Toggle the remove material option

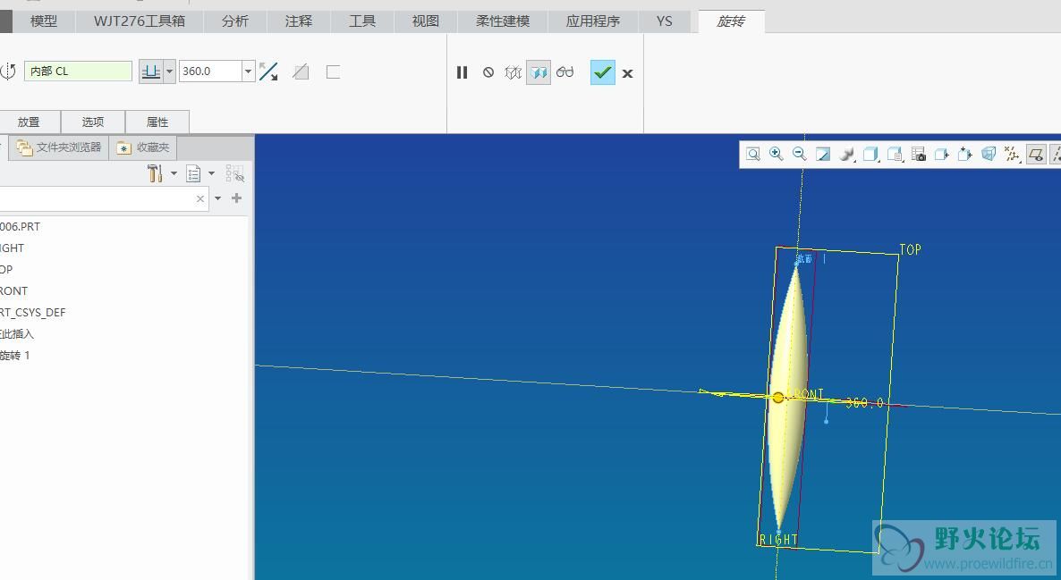(301, 71)
